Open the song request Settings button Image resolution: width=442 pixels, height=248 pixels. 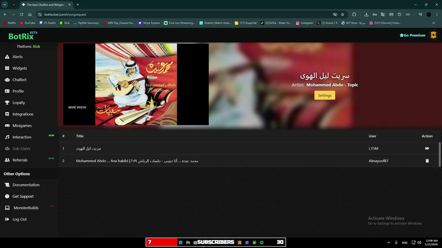coord(325,95)
